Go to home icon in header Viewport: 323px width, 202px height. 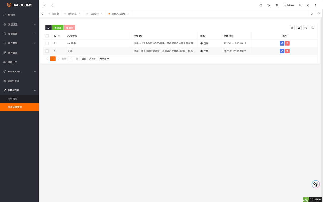coord(261,5)
